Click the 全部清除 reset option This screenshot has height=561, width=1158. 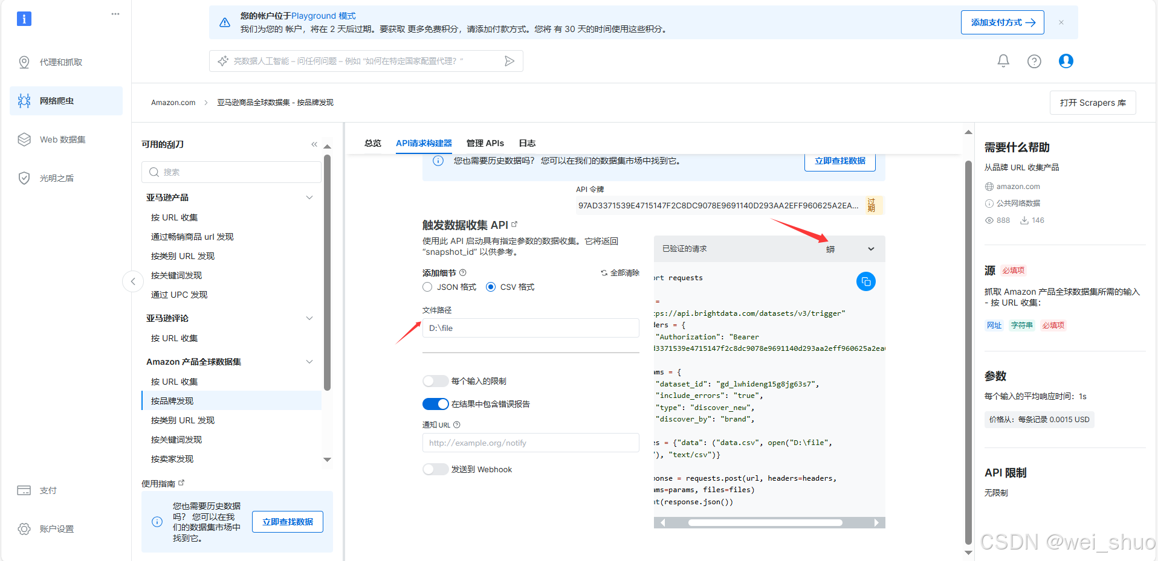click(x=620, y=273)
